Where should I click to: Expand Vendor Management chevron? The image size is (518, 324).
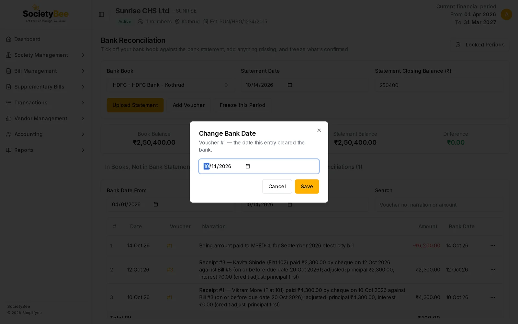point(83,119)
